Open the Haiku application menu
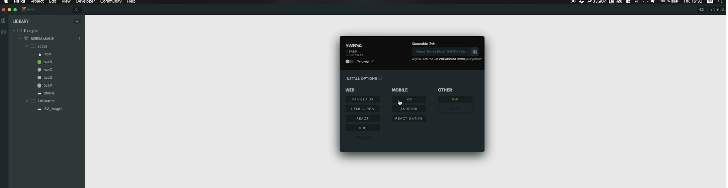 20,2
